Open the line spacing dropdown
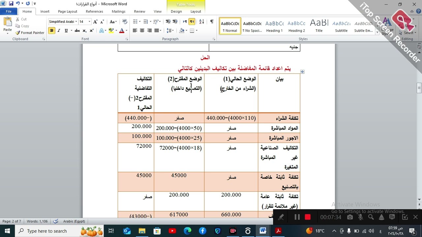 (x=170, y=31)
